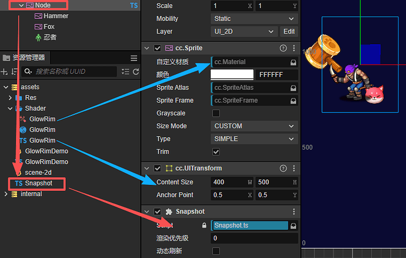Open the assets panel hamburger menu
Image resolution: width=406 pixels, height=258 pixels.
(x=134, y=58)
